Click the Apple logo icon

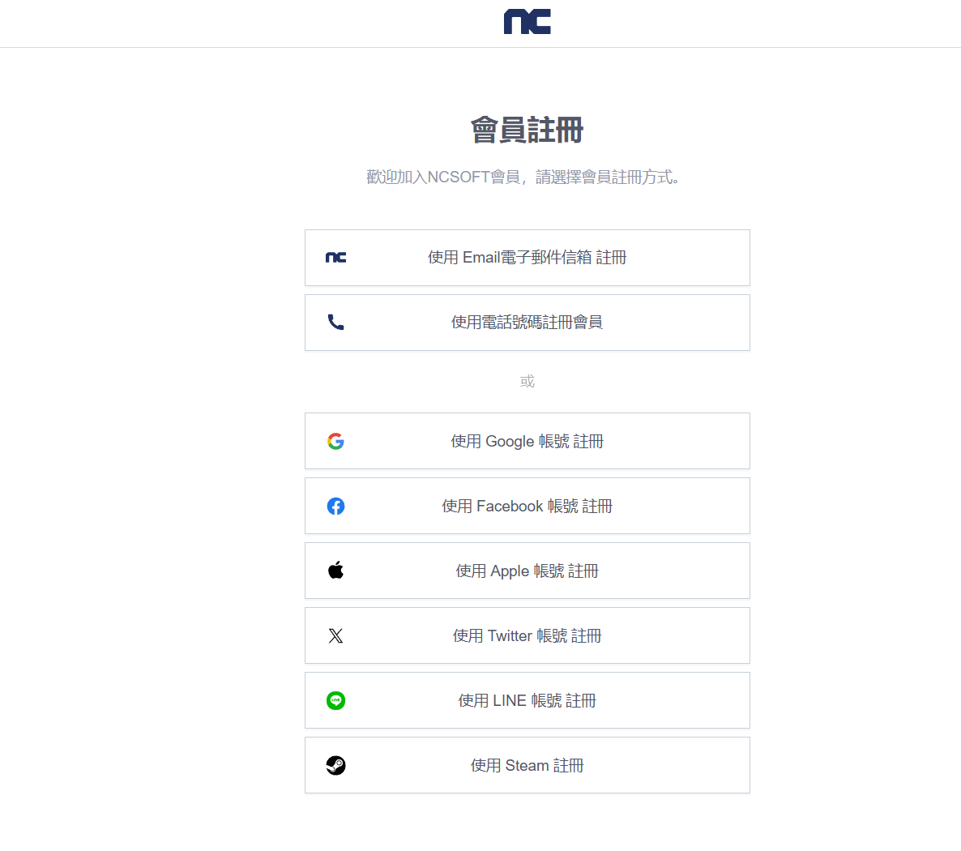pyautogui.click(x=335, y=571)
